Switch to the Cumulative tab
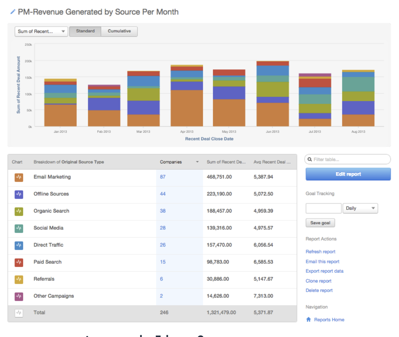This screenshot has height=337, width=399. [x=119, y=31]
